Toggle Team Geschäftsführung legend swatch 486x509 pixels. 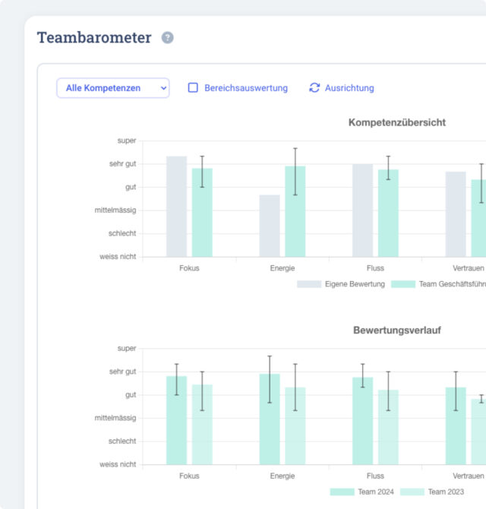403,284
